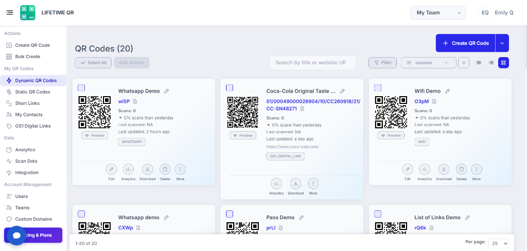Copy the CXWp short link
This screenshot has width=527, height=251.
(138, 228)
